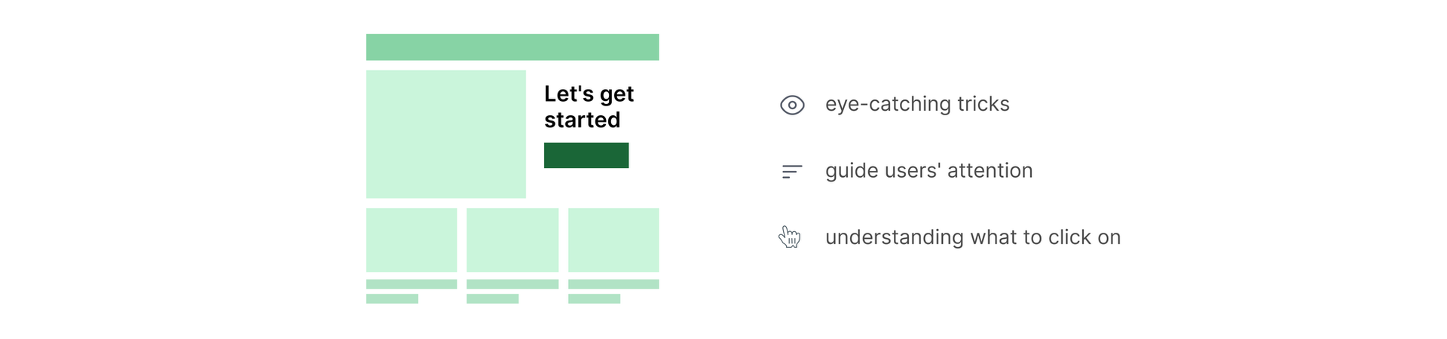Click "understanding what to click on" text

pos(973,237)
